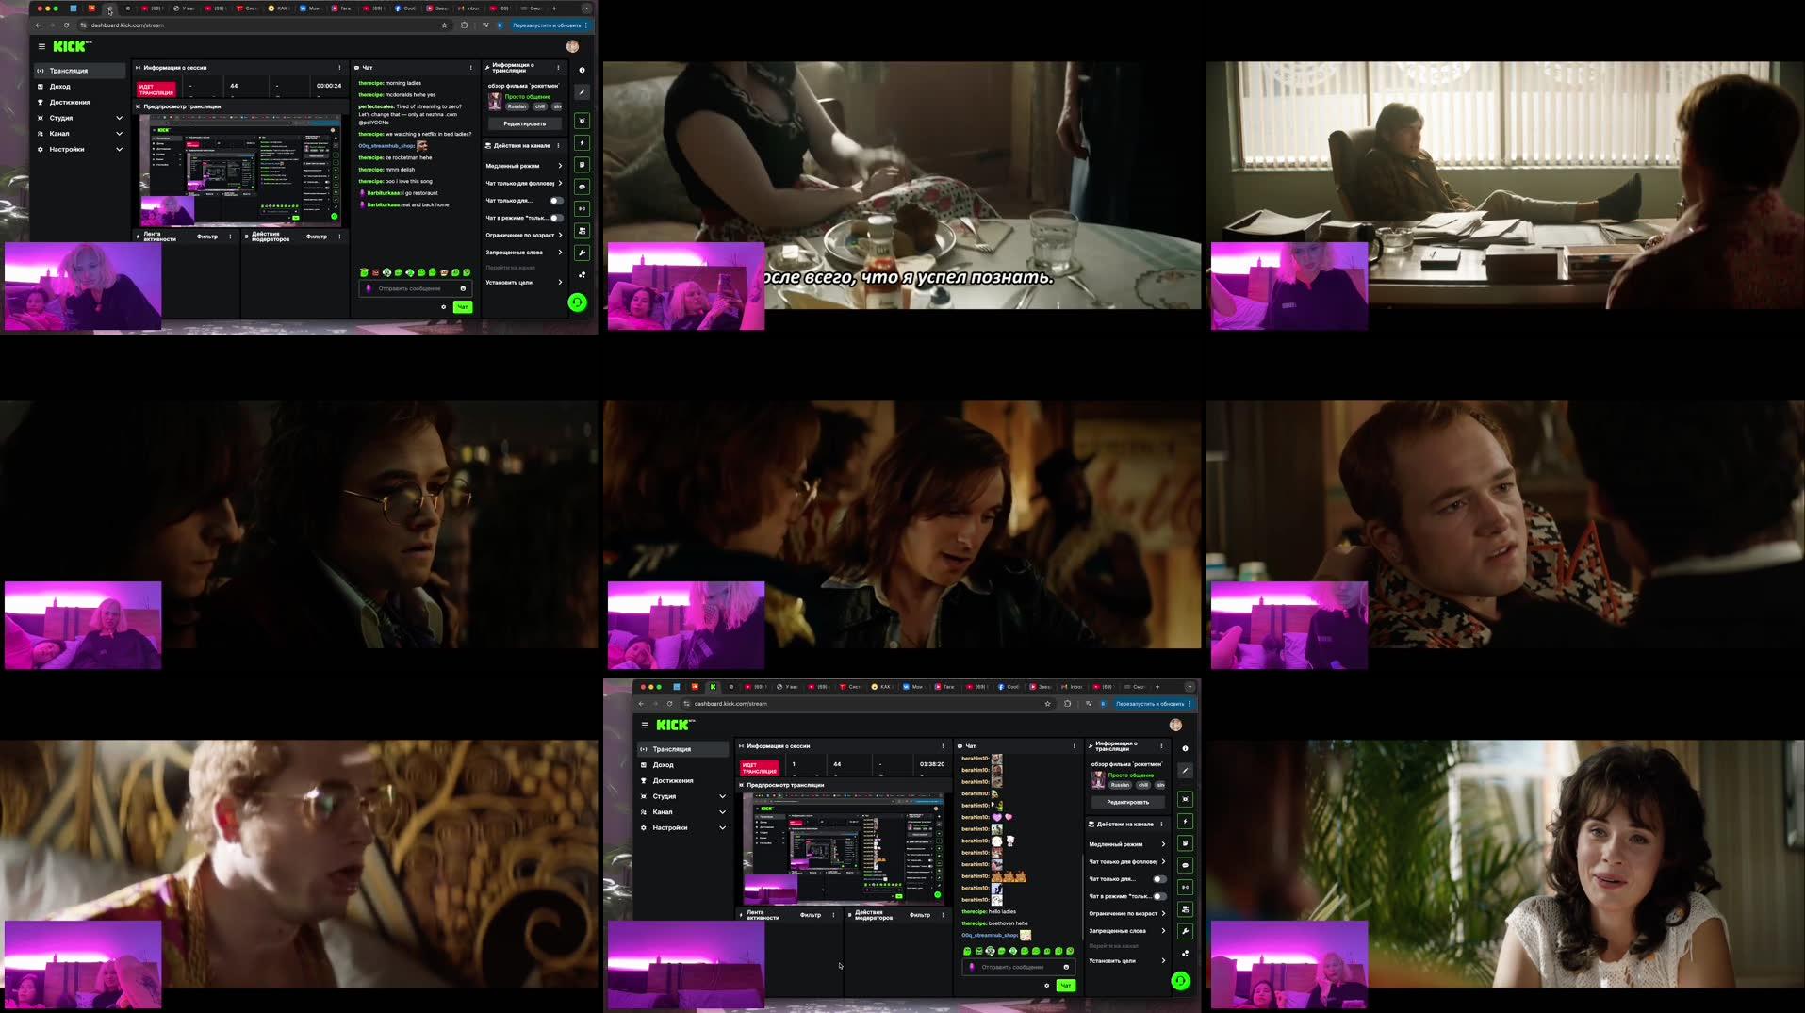
Task: Switch to Inbox browser tab above 00:00:24 dashboard
Action: pos(468,8)
